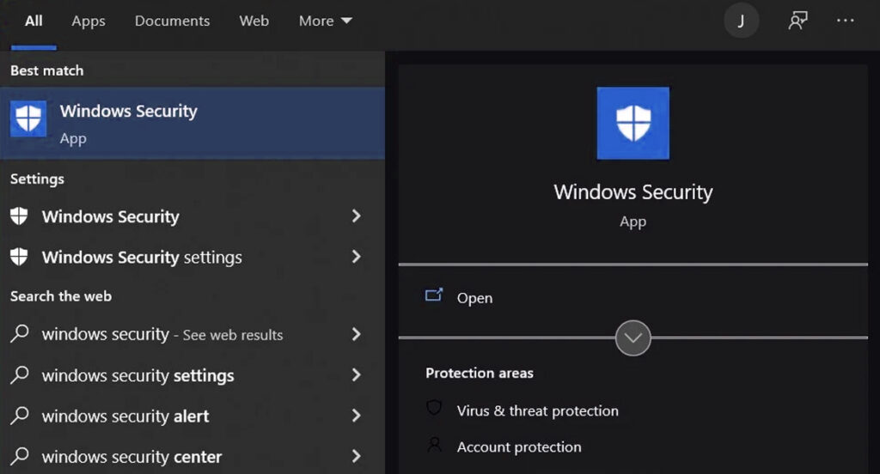Switch to the Web tab
The image size is (880, 474).
[x=254, y=21]
